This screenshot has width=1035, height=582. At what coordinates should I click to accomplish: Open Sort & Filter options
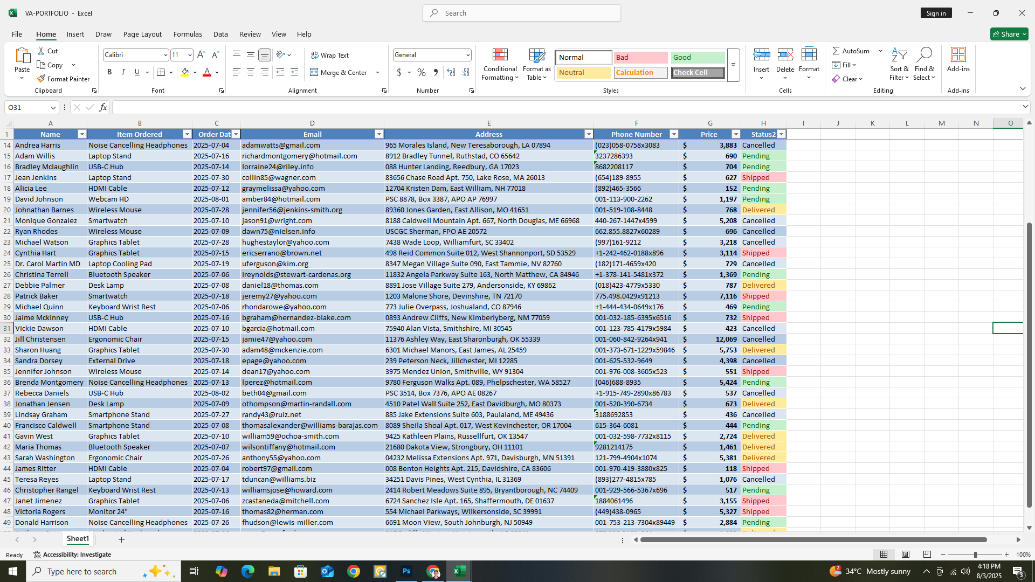click(899, 64)
